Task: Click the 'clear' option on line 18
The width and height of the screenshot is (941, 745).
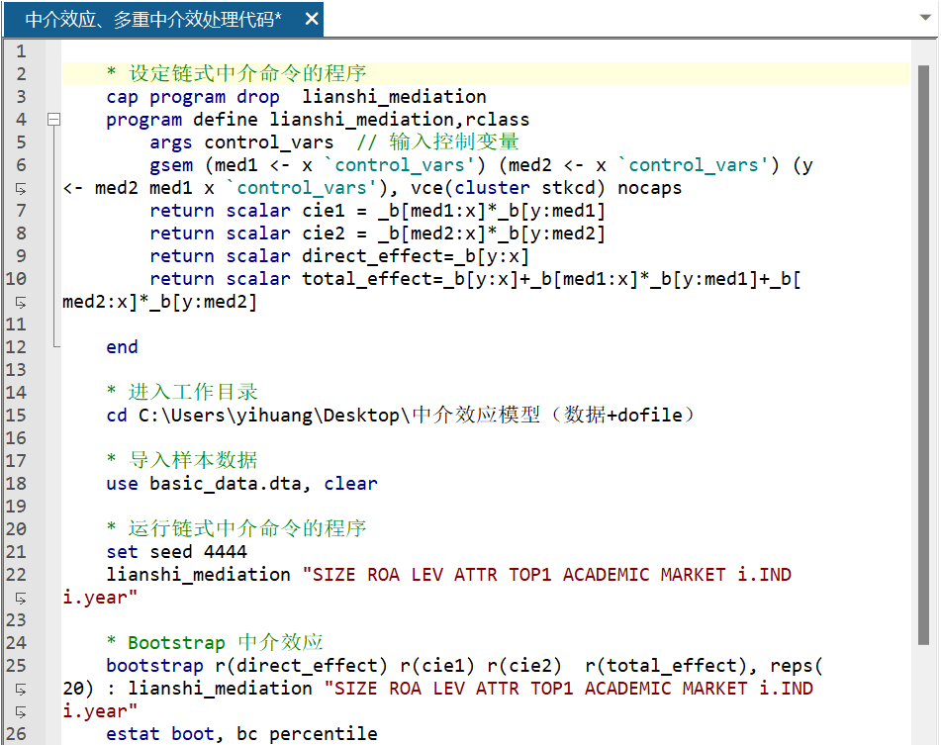Action: pos(350,484)
